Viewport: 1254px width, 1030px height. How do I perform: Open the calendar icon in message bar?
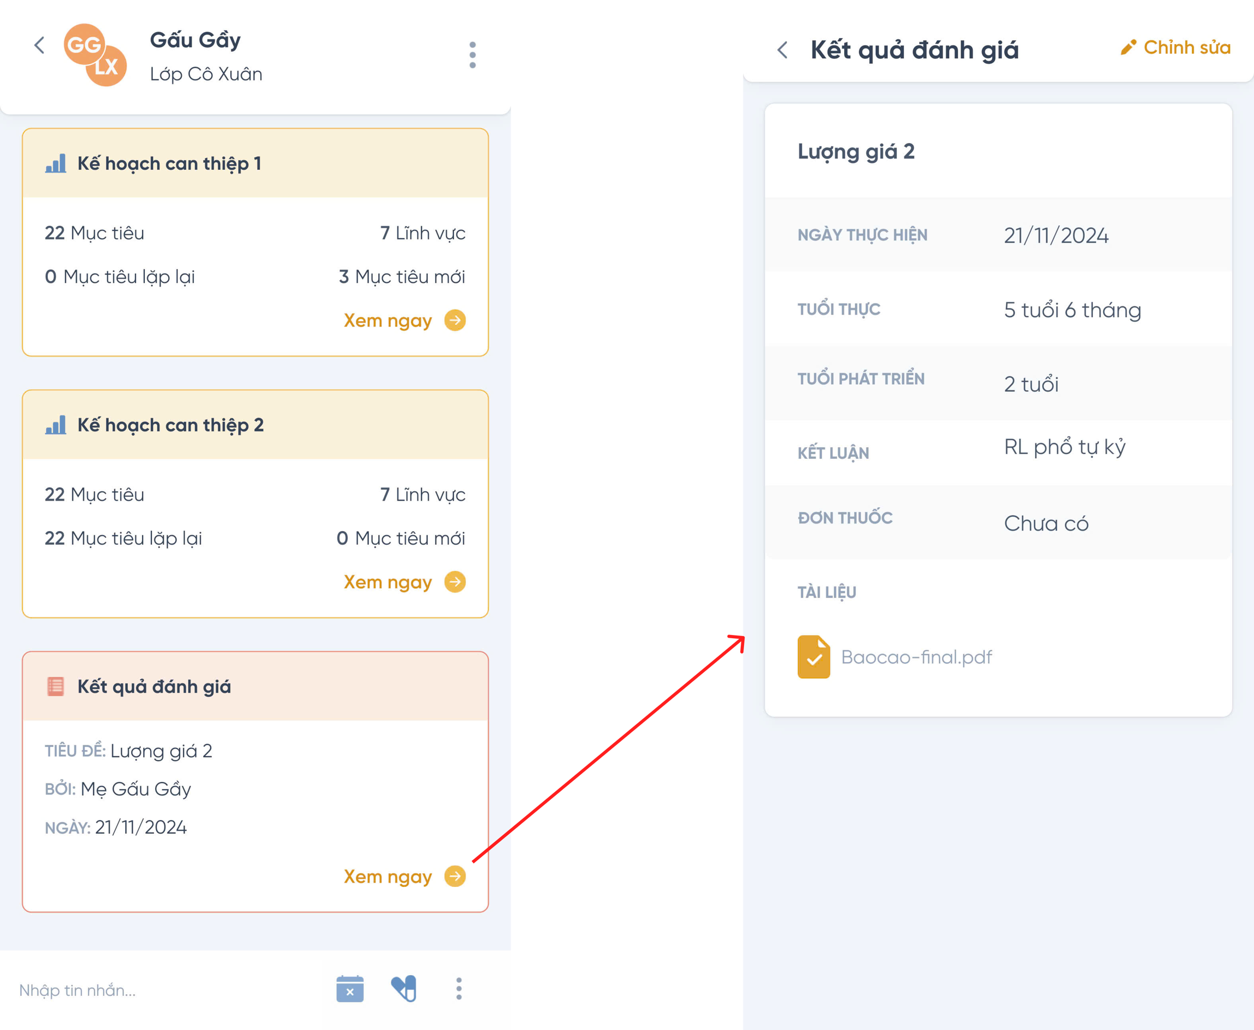click(350, 989)
